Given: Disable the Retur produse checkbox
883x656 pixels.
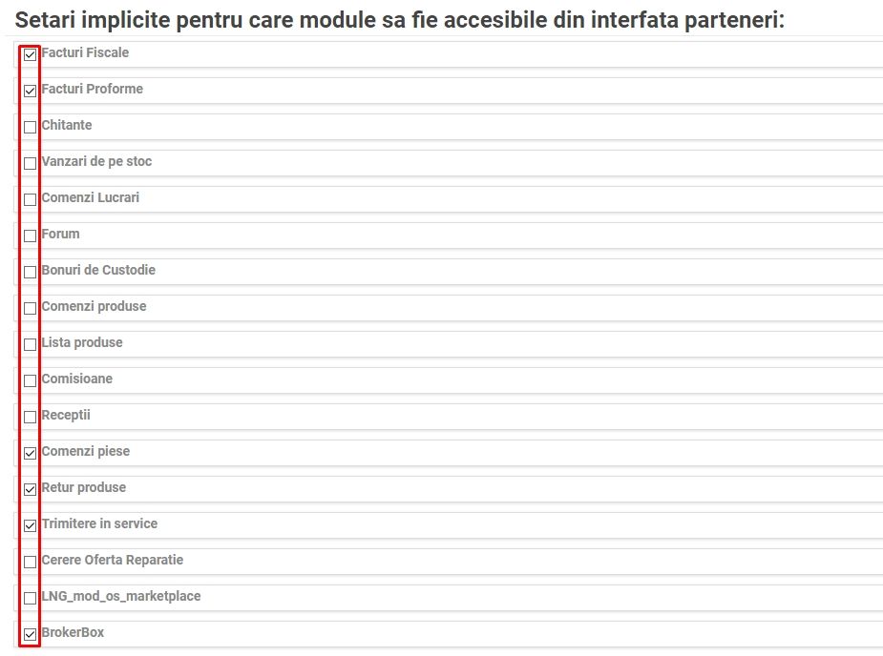Looking at the screenshot, I should point(30,489).
